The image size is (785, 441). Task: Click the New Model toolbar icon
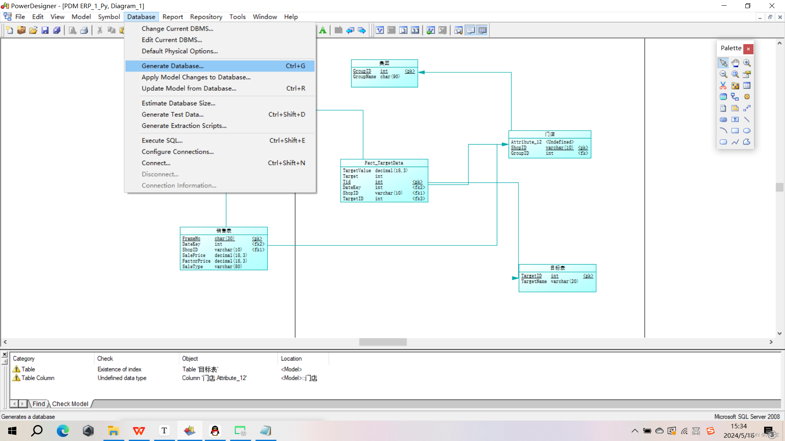tap(9, 30)
